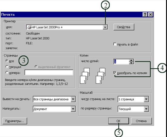The width and height of the screenshot is (167, 137).
Task: Uncheck разобрать по копиям checkbox
Action: click(x=115, y=73)
